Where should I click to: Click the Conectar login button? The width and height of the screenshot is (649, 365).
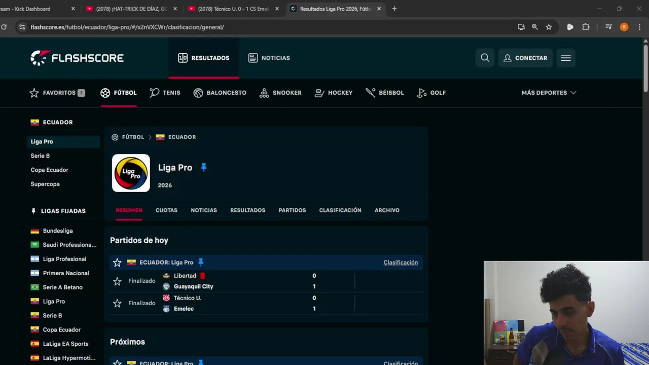(x=525, y=58)
